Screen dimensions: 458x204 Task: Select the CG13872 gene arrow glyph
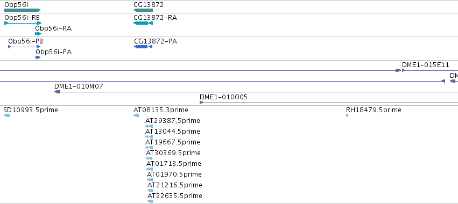[x=143, y=10]
